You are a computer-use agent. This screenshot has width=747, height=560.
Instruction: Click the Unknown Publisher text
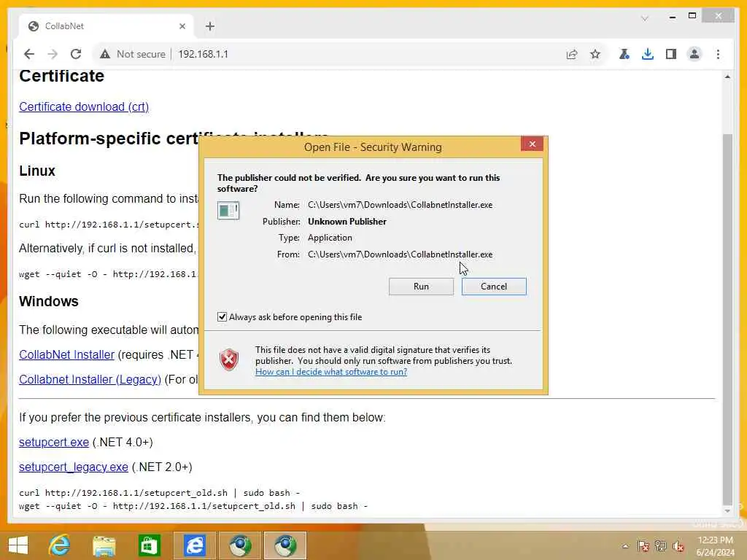(x=347, y=222)
